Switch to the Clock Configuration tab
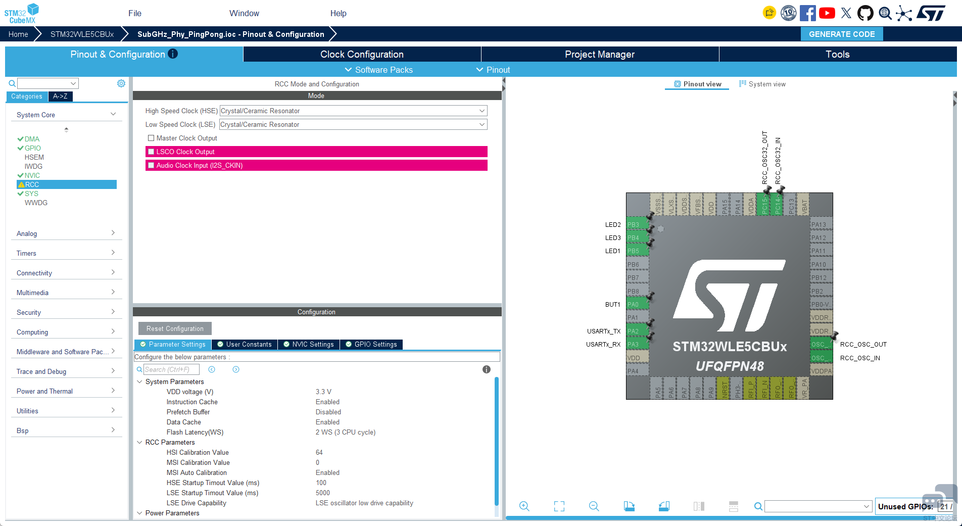The width and height of the screenshot is (962, 526). [362, 54]
